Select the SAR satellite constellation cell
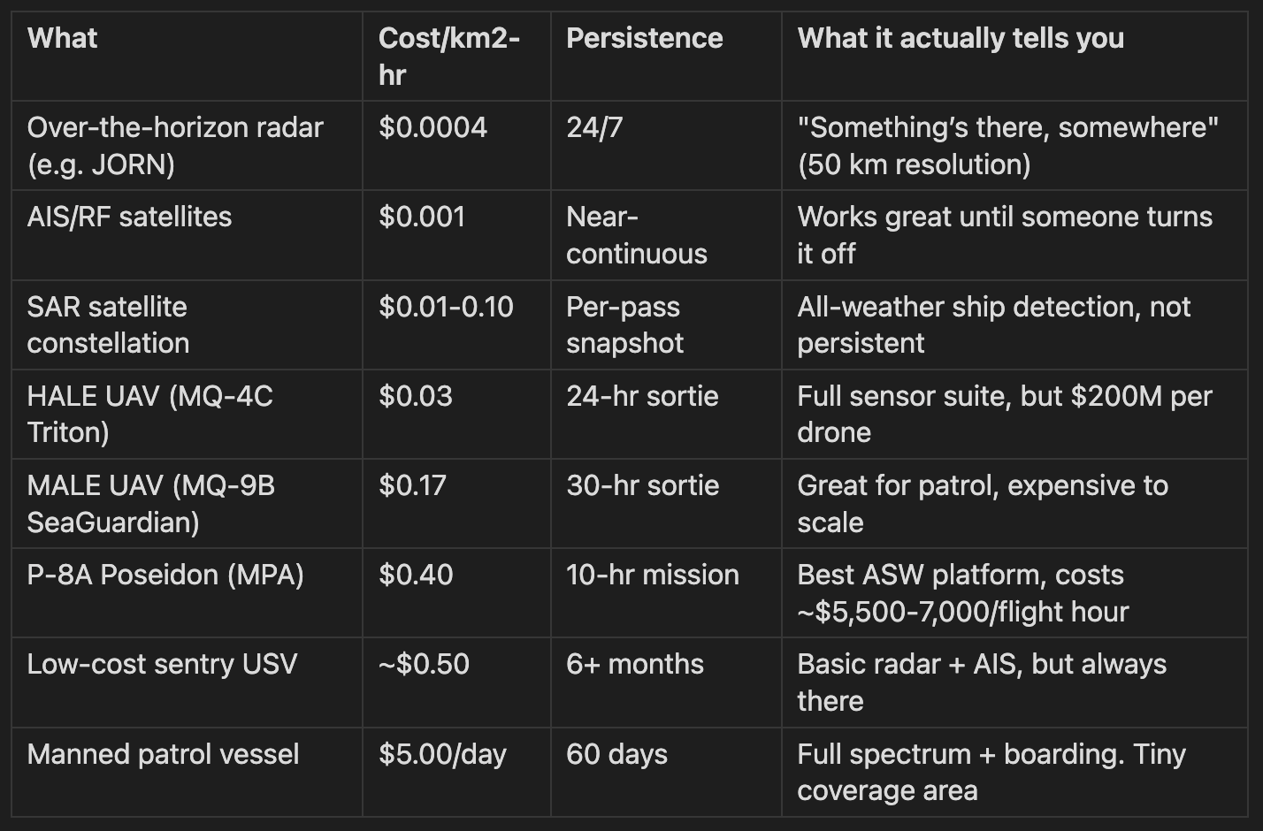Image resolution: width=1263 pixels, height=831 pixels. pos(108,324)
